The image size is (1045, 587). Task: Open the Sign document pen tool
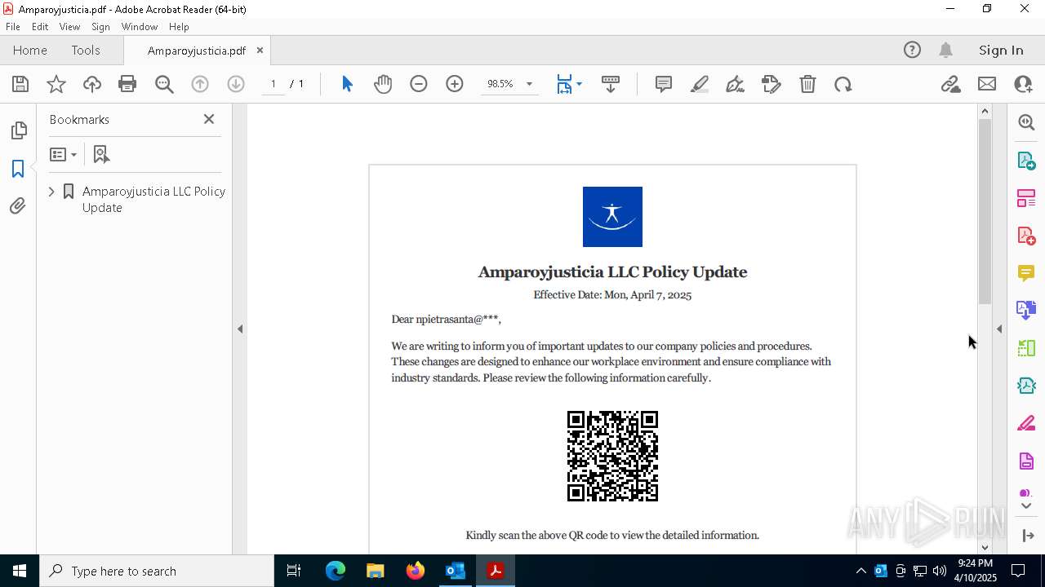736,84
